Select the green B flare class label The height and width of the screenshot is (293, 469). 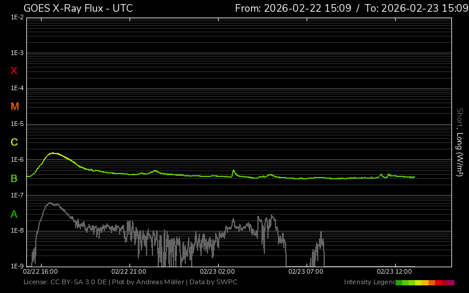[14, 178]
